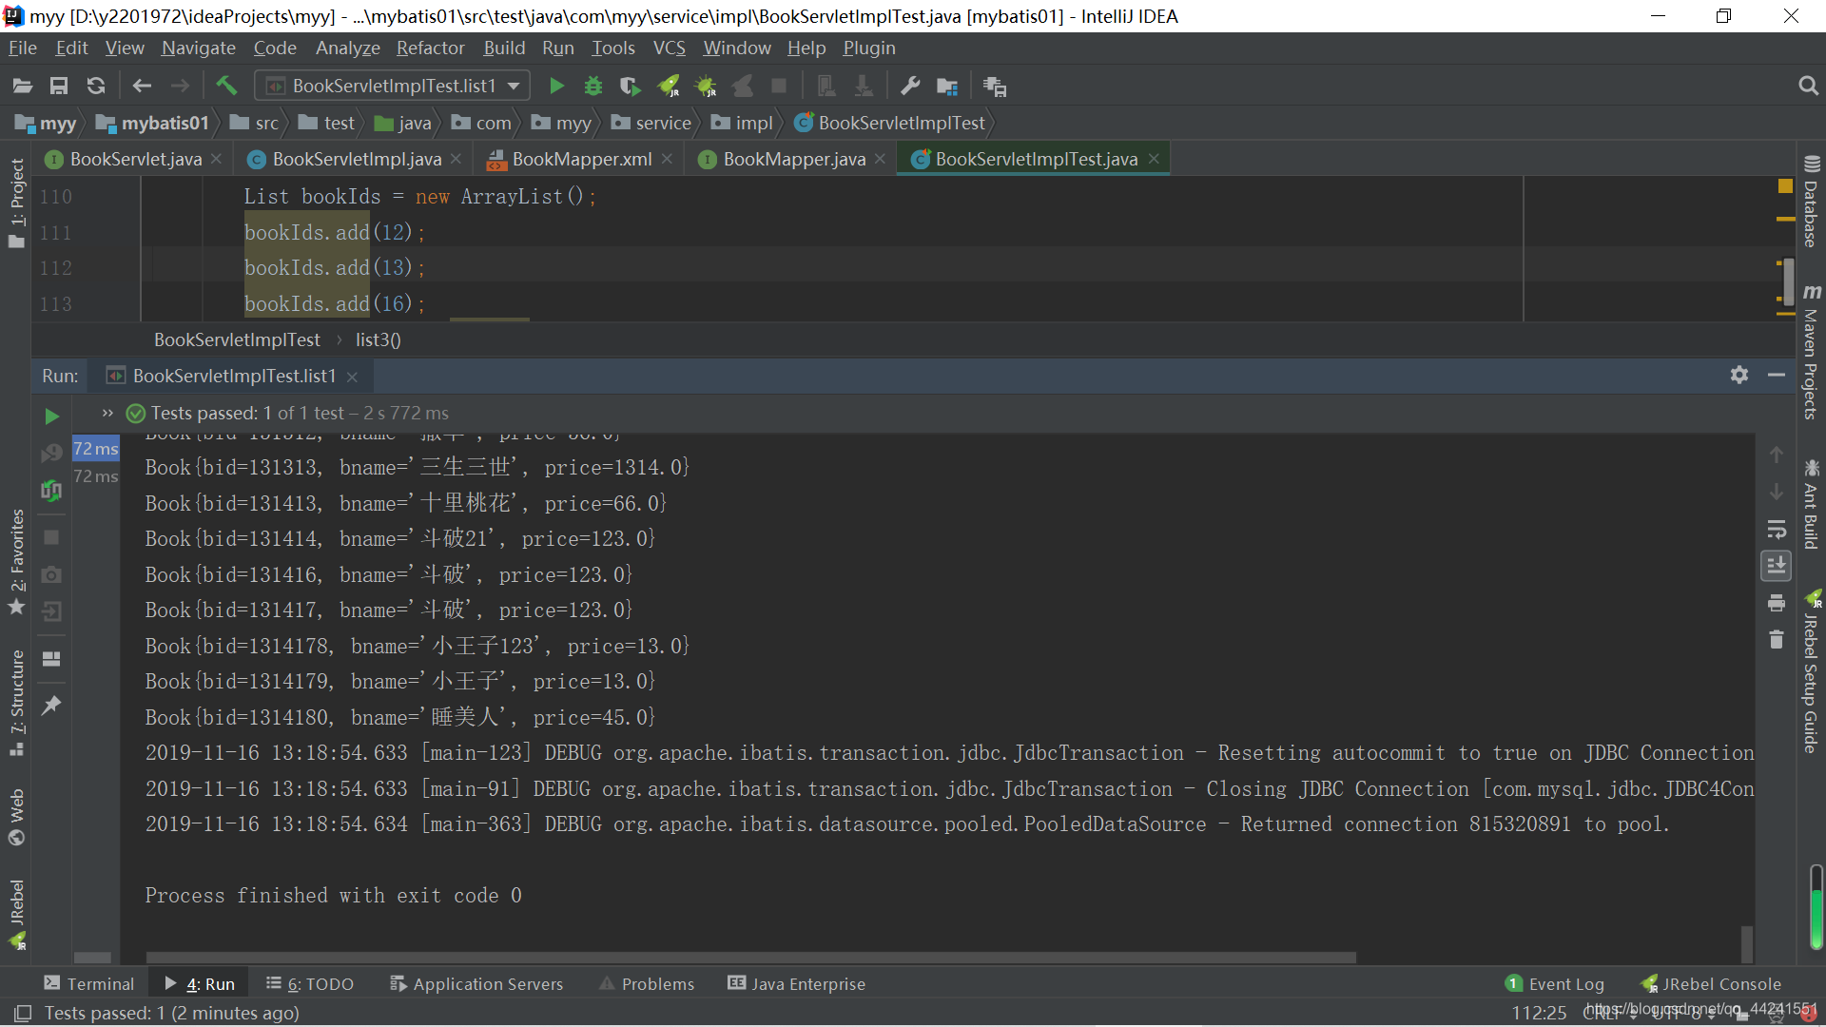
Task: Click the TODO tab at bottom bar
Action: 306,984
